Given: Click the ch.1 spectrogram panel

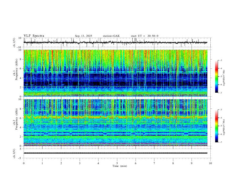Looking at the screenshot, I should tap(116, 73).
